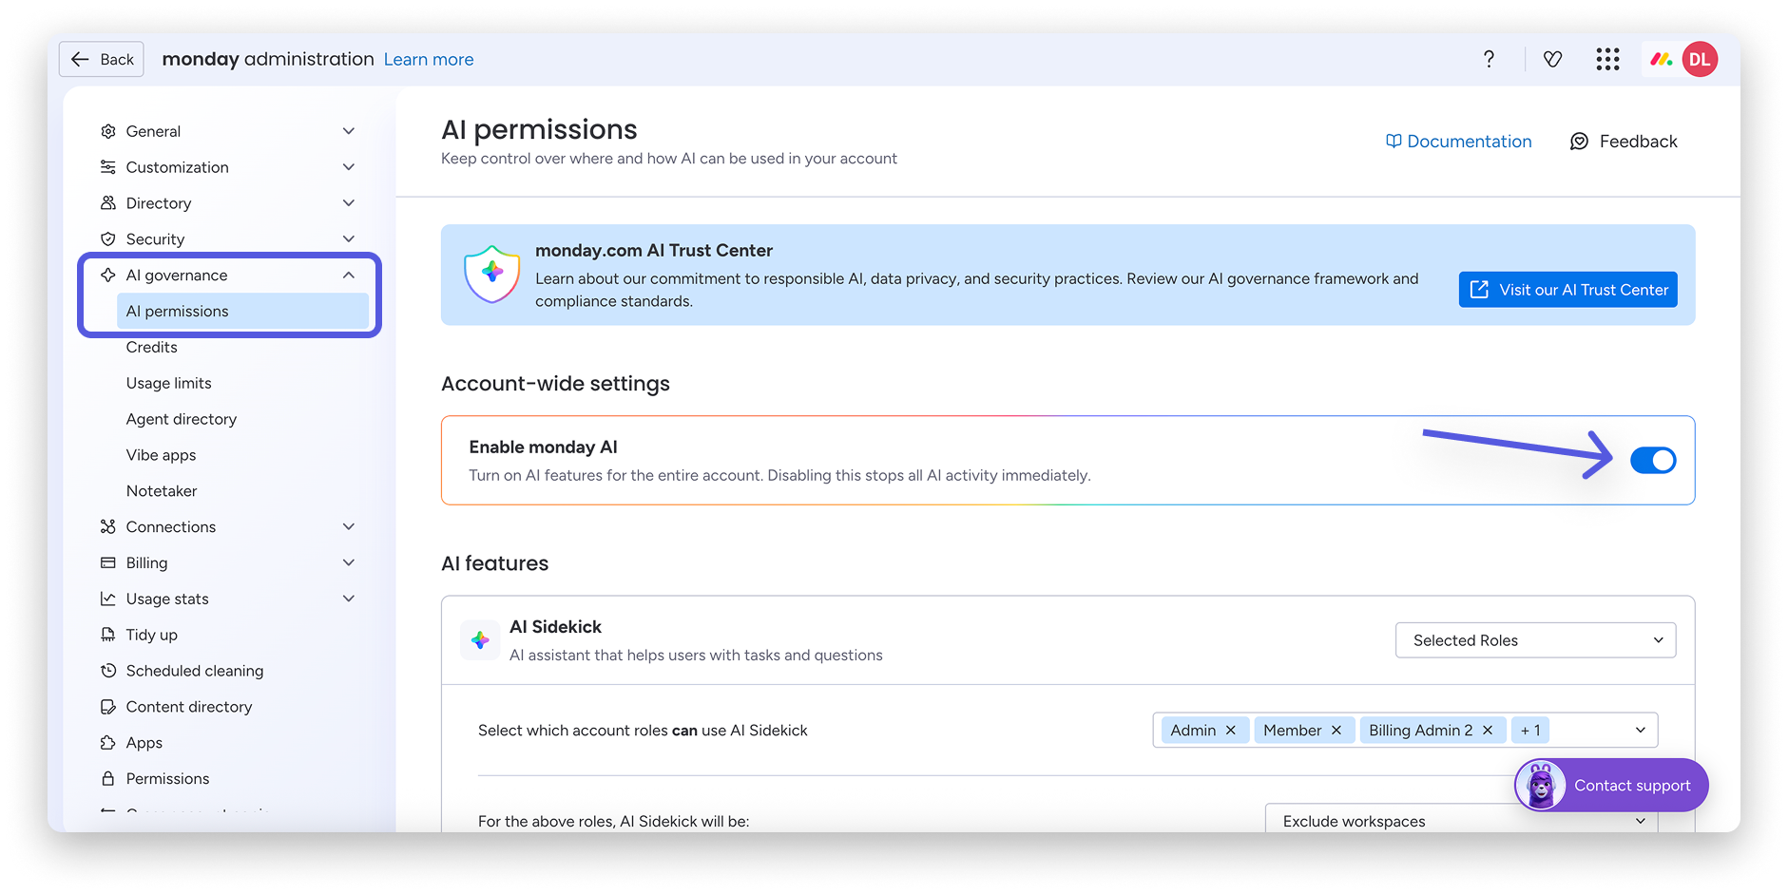Click the Feedback chat bubble icon
This screenshot has height=894, width=1788.
[1579, 142]
